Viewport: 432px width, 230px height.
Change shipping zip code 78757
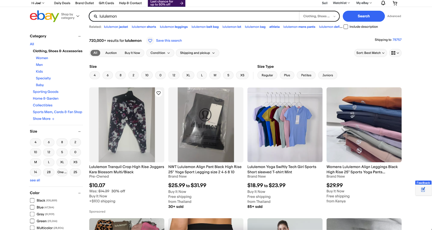click(397, 40)
